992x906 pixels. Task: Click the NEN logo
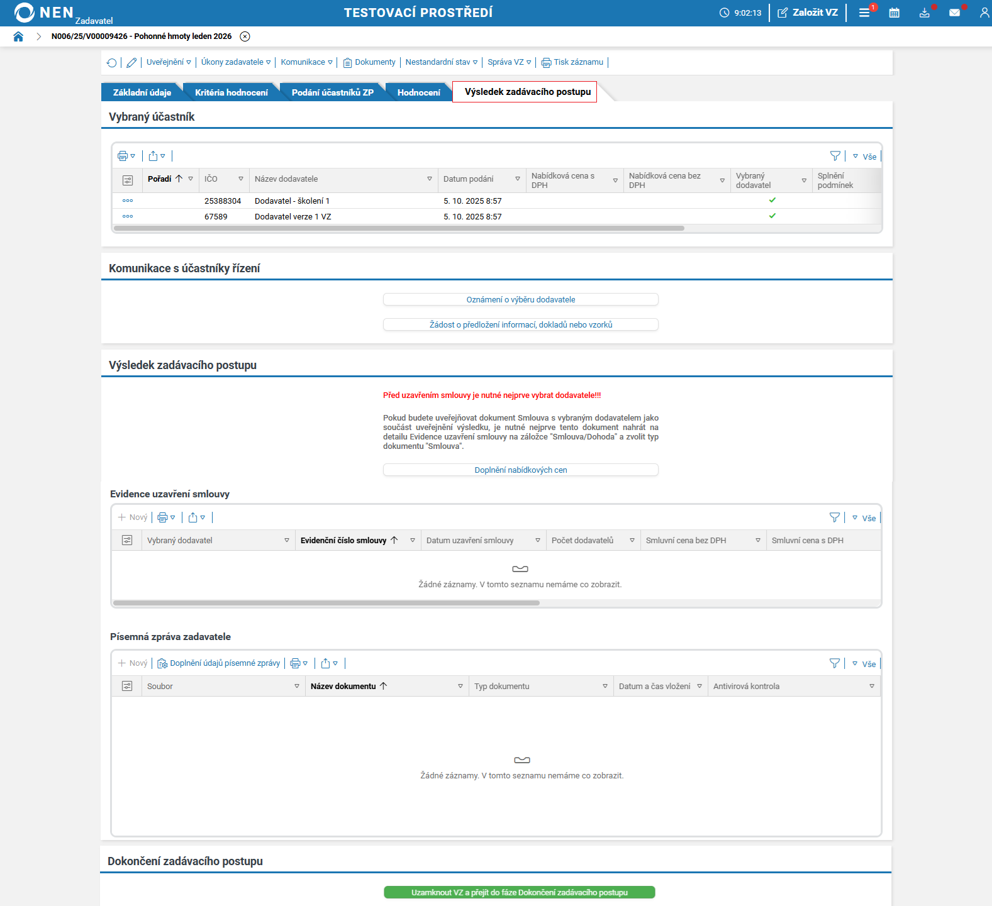44,13
